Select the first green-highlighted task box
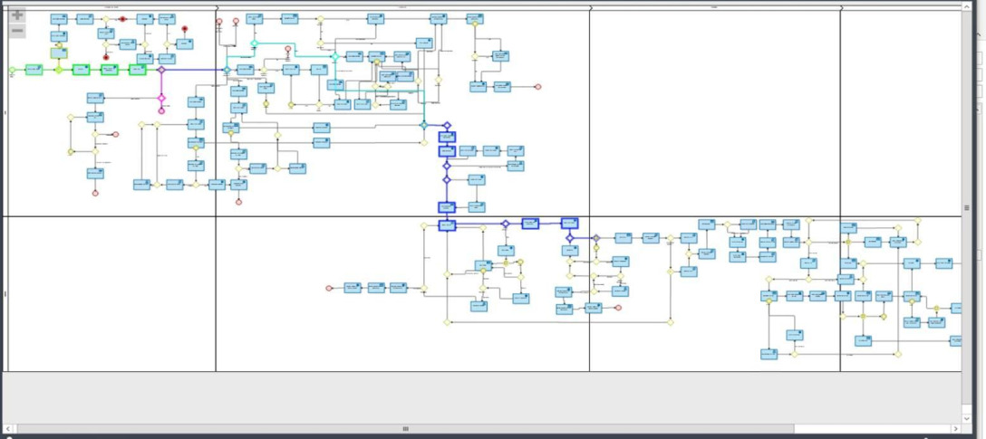986x439 pixels. coord(34,70)
